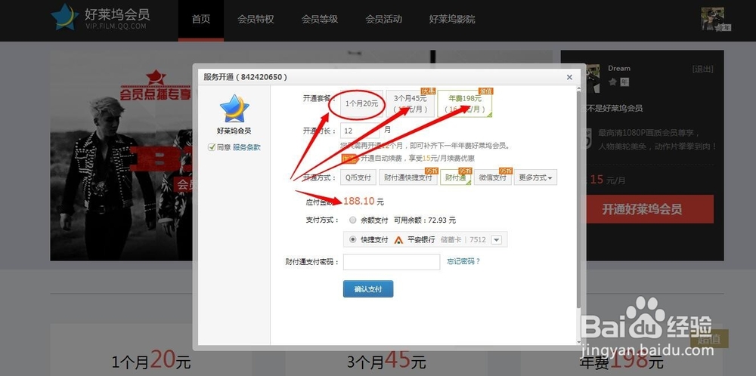
Task: Open the 更多方式 payment dropdown
Action: 535,177
